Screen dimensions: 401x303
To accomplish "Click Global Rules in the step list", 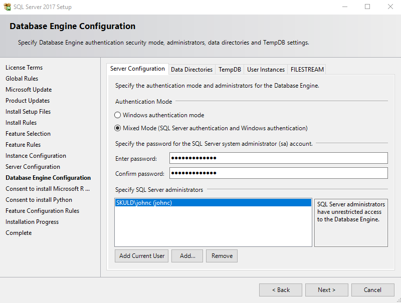I will (x=22, y=79).
